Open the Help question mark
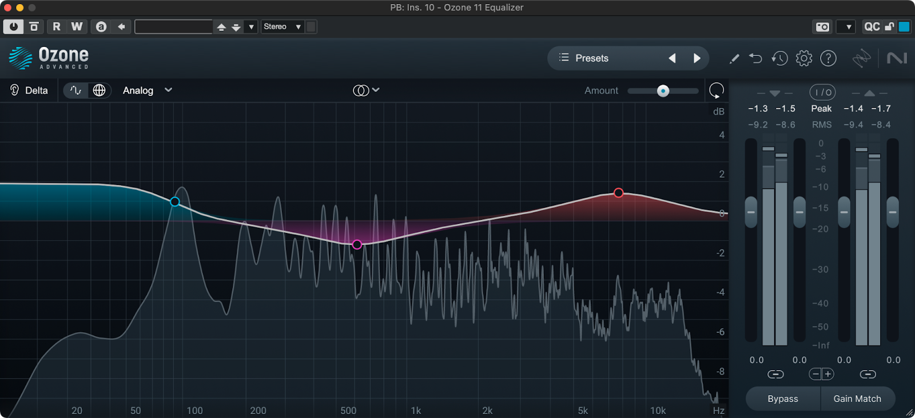The height and width of the screenshot is (418, 915). [x=828, y=58]
